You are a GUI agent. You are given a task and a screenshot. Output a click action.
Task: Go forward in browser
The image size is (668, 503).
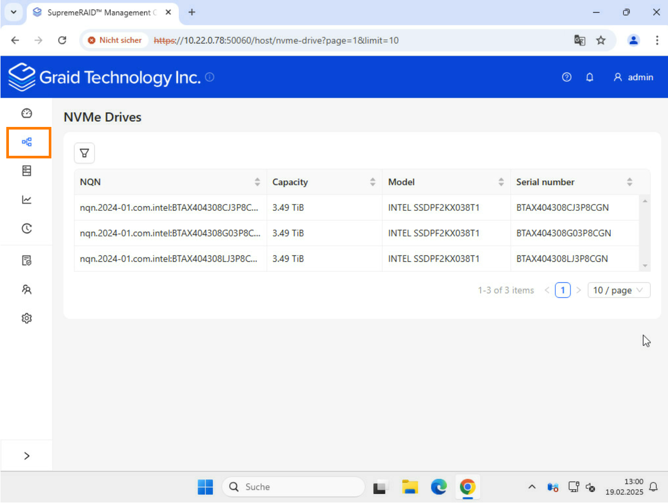pos(38,40)
